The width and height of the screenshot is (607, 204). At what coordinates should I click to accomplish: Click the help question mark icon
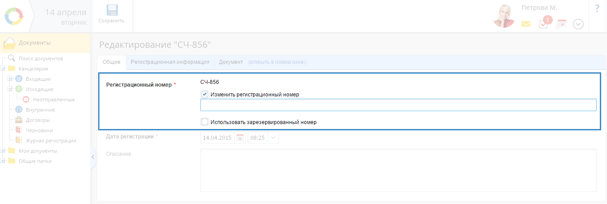click(x=597, y=8)
